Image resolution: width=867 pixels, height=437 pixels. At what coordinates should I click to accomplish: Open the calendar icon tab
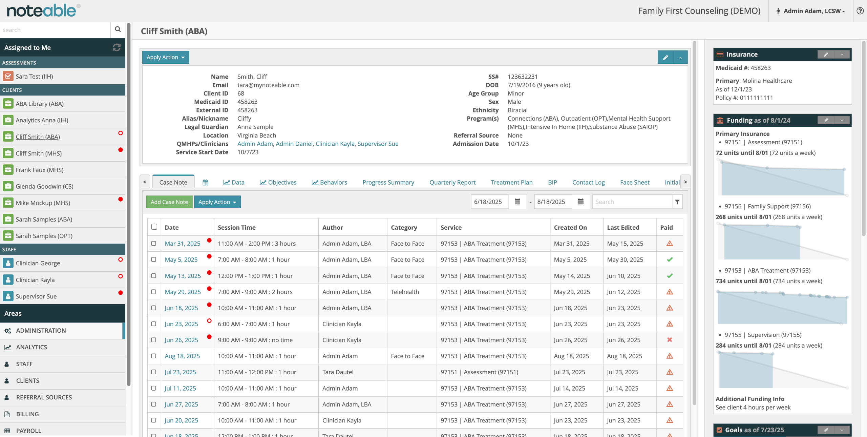205,182
